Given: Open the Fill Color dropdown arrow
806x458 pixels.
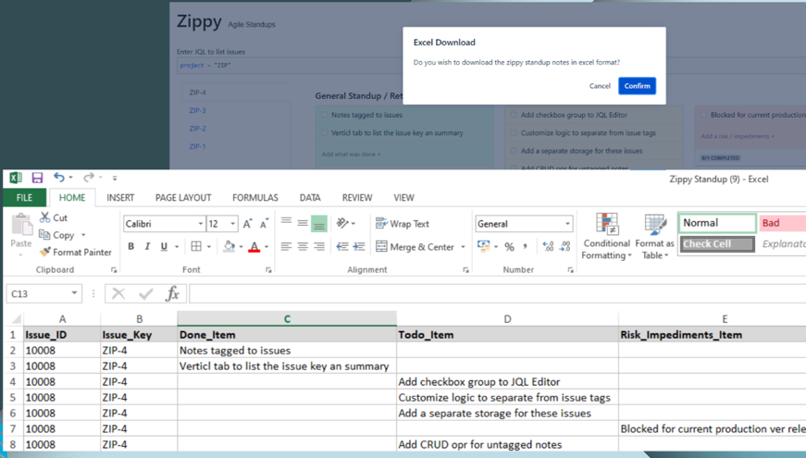Looking at the screenshot, I should (x=241, y=247).
